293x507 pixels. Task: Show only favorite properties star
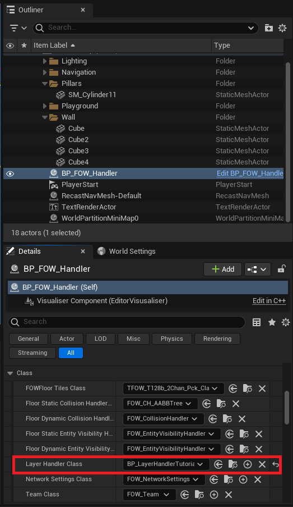coord(272,322)
